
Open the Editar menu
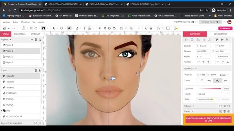(x=15, y=22)
